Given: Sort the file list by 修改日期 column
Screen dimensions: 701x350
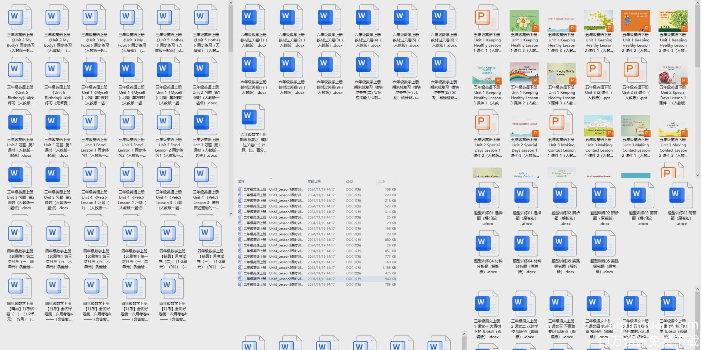Looking at the screenshot, I should coord(314,181).
